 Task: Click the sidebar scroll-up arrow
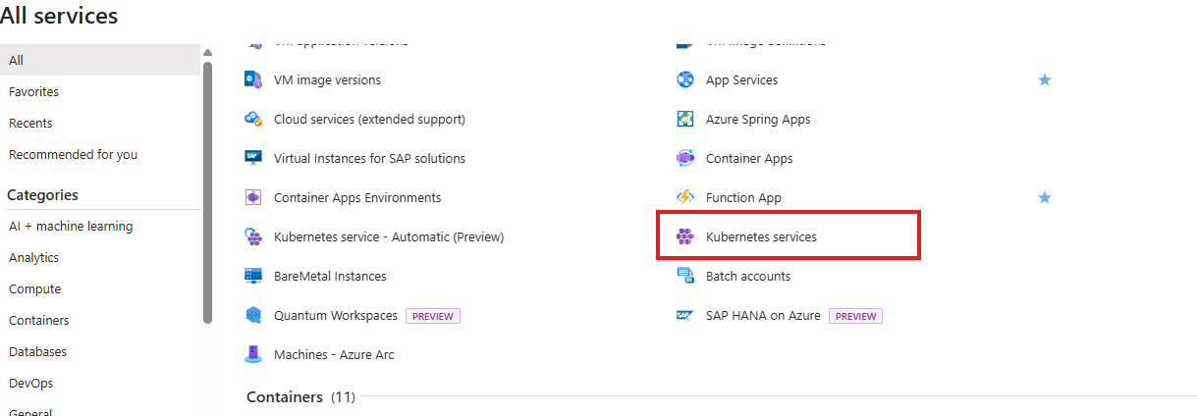pyautogui.click(x=207, y=52)
